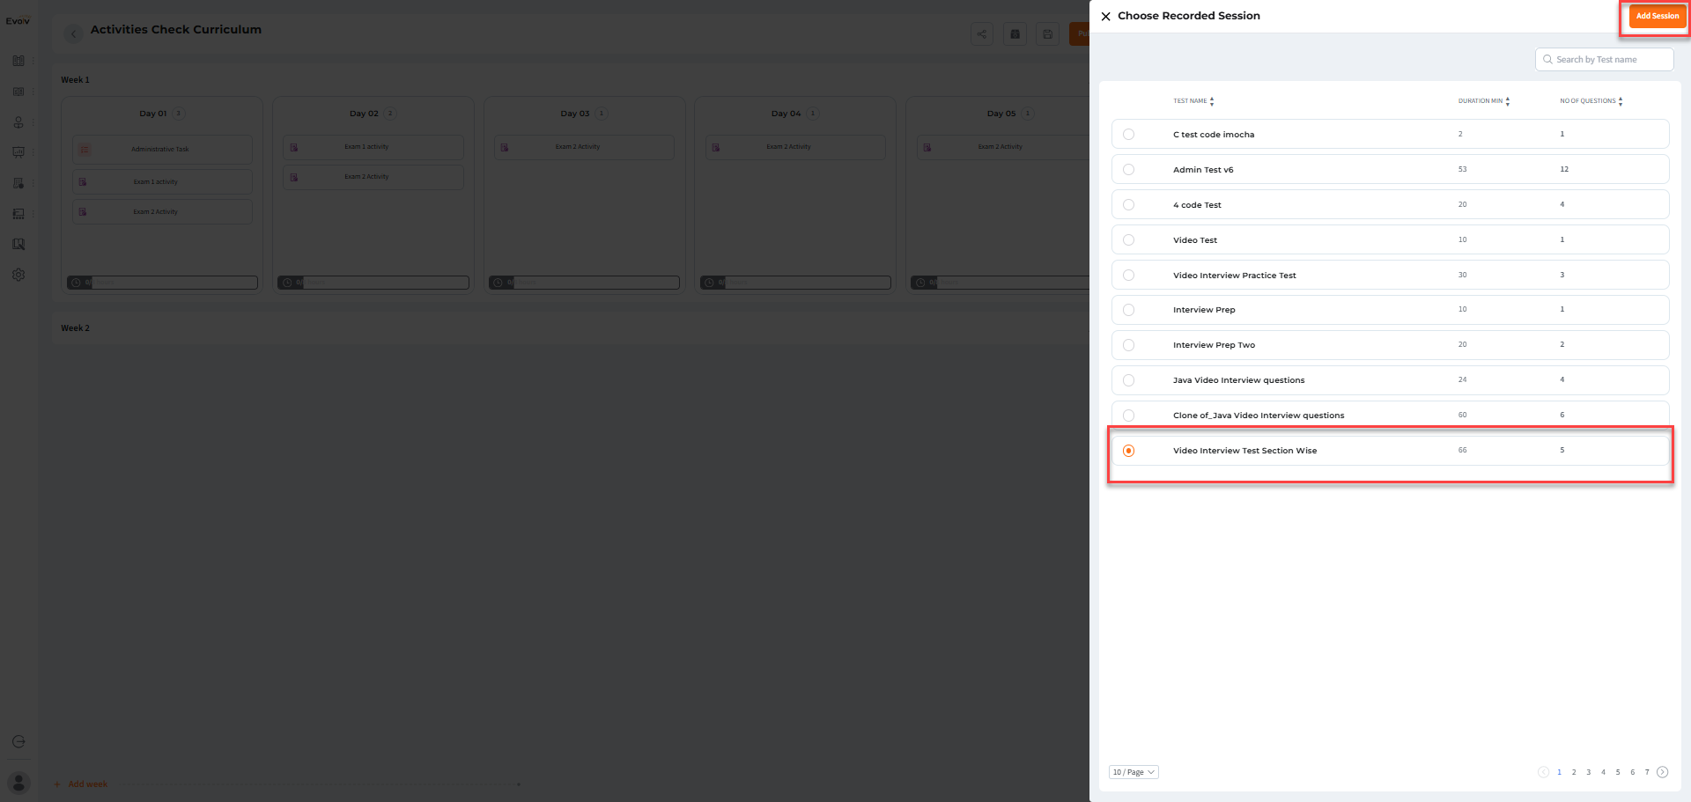This screenshot has height=802, width=1691.
Task: Jump to pagination page 4
Action: point(1603,772)
